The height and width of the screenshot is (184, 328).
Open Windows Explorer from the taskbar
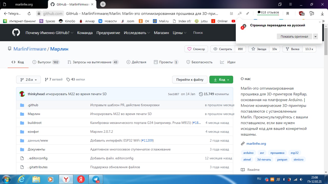pos(36,179)
